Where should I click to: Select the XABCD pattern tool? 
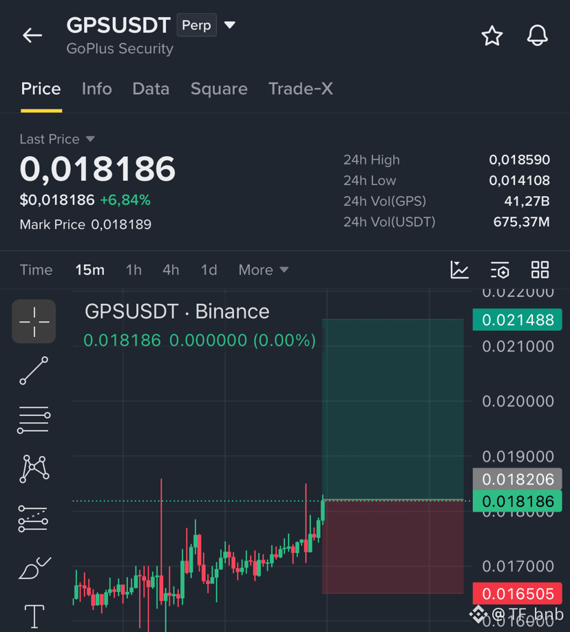pos(34,469)
